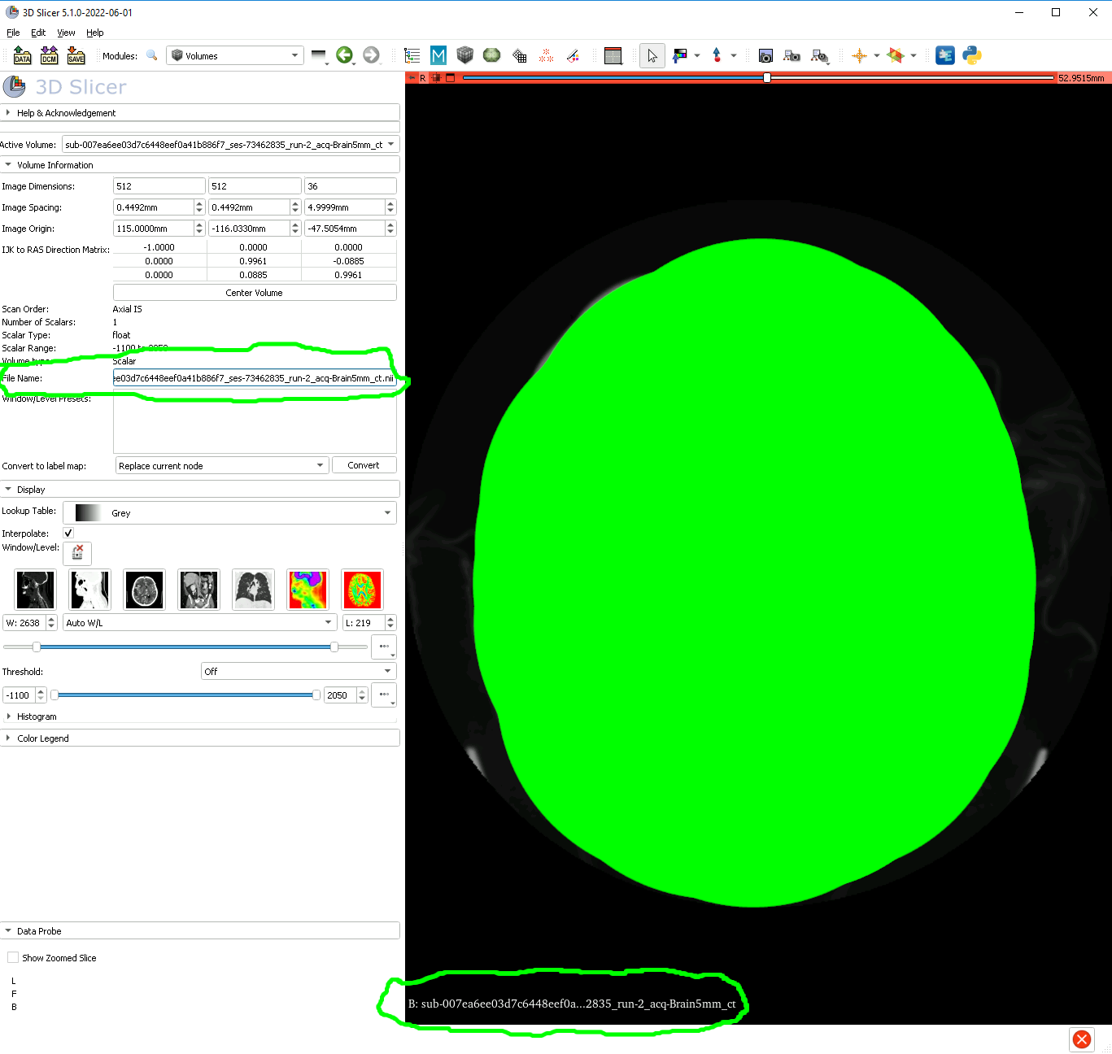Expand the Histogram section
This screenshot has width=1112, height=1054.
point(9,716)
